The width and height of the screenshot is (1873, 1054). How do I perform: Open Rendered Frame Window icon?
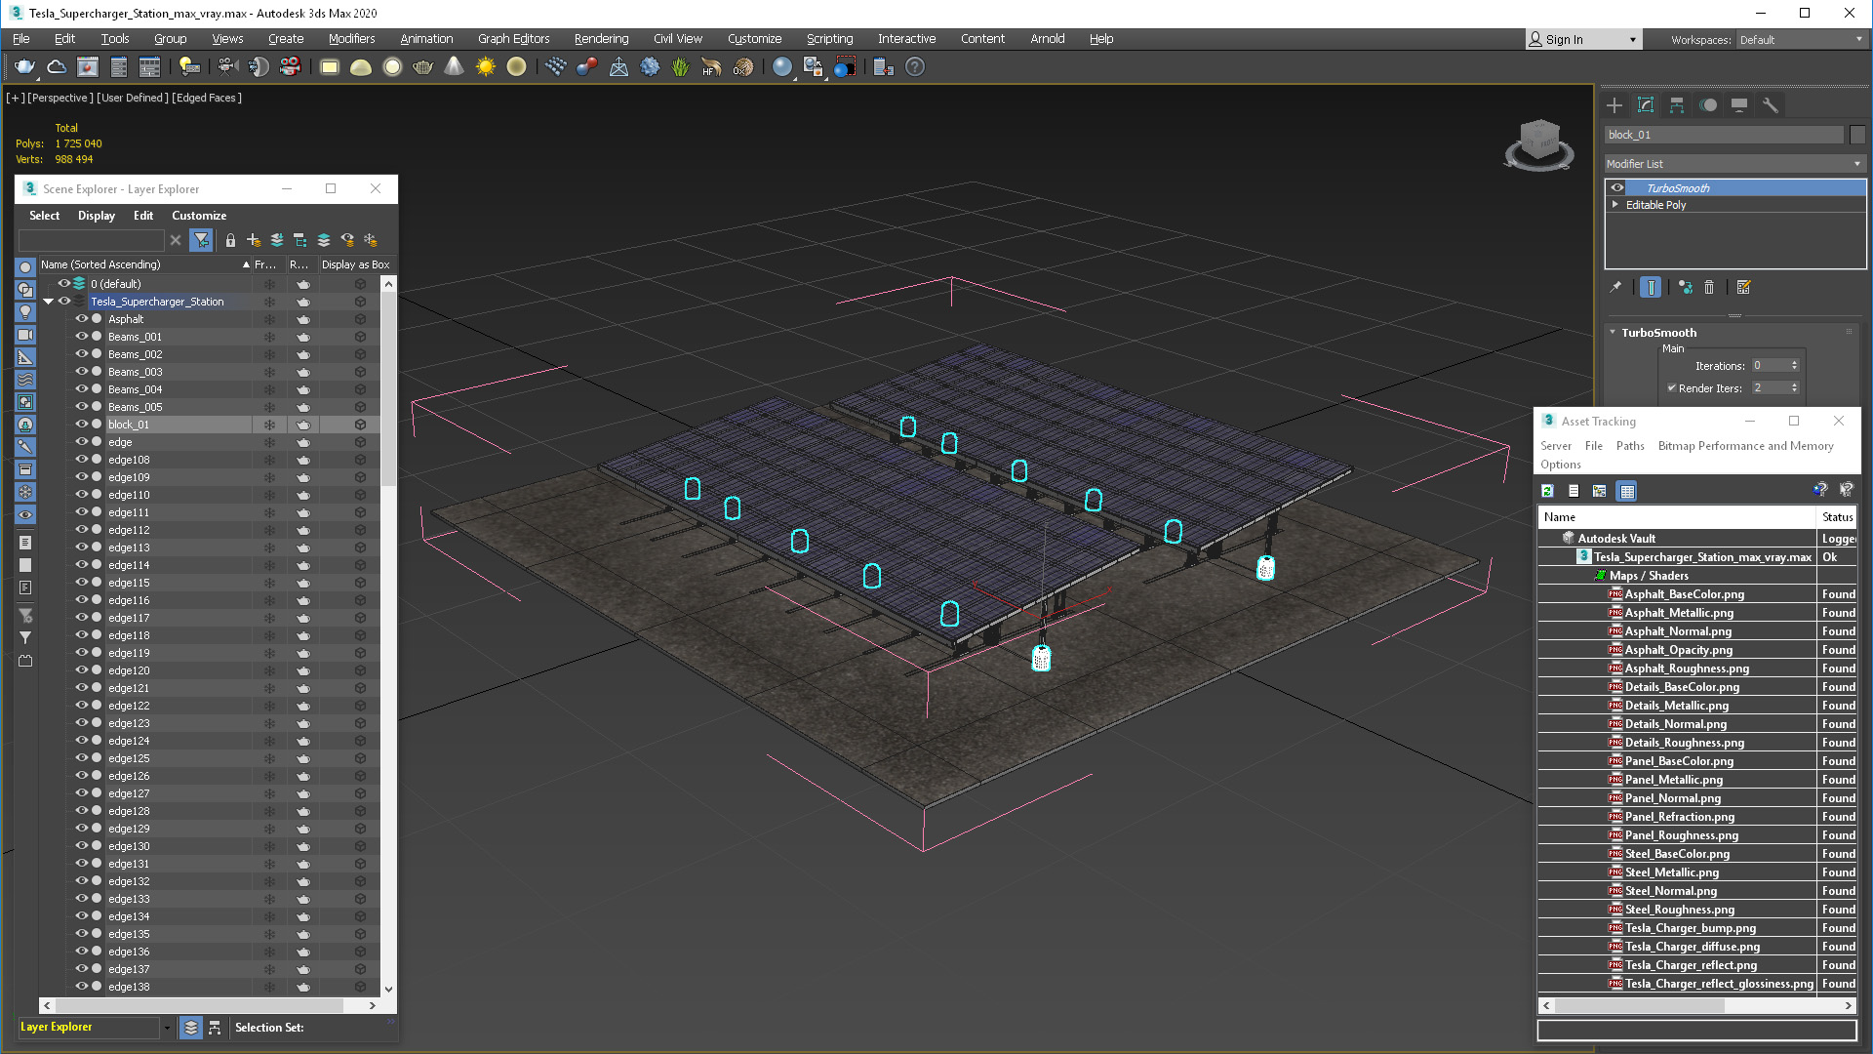(88, 67)
